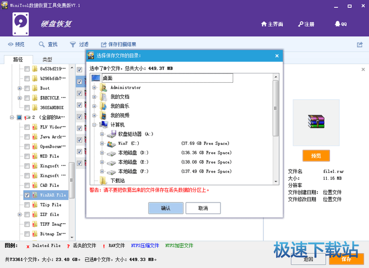Go to the 主界面 home screen
The height and width of the screenshot is (268, 369).
272,24
